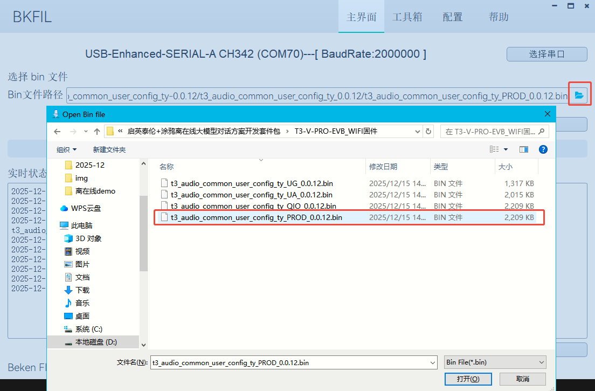Select the UG_0.0.12.bin file
The image size is (595, 391).
pos(251,183)
